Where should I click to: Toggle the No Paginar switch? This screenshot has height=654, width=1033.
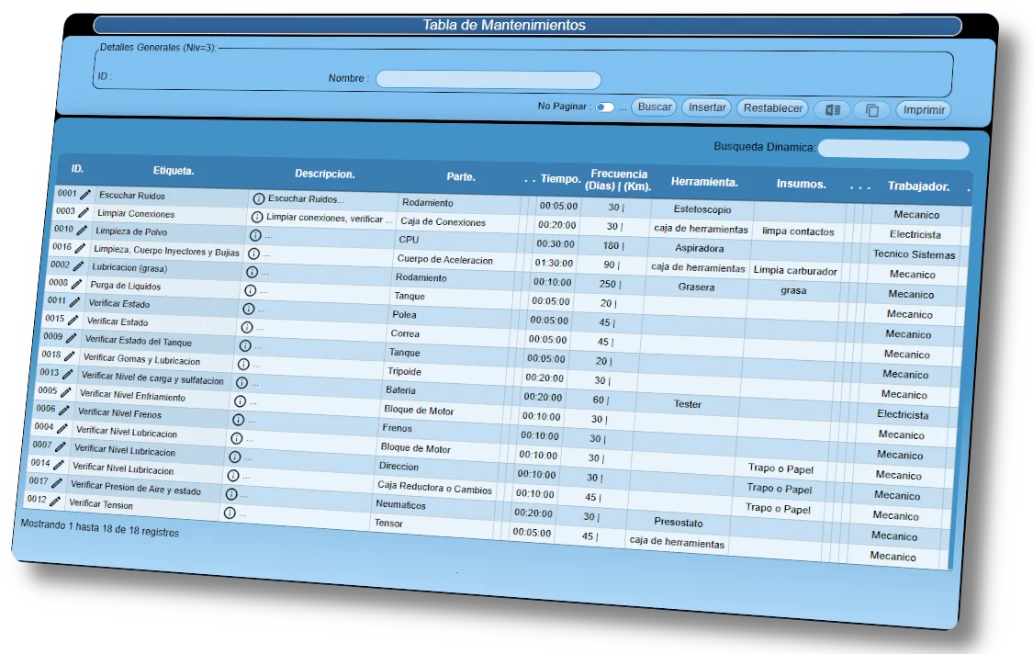pyautogui.click(x=604, y=107)
